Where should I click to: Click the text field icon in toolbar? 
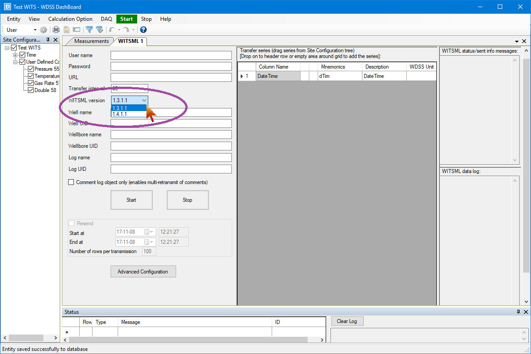coord(77,30)
